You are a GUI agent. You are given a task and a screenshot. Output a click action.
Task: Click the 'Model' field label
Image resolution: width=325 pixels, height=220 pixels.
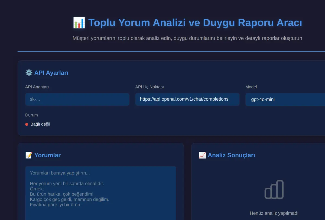tap(251, 87)
